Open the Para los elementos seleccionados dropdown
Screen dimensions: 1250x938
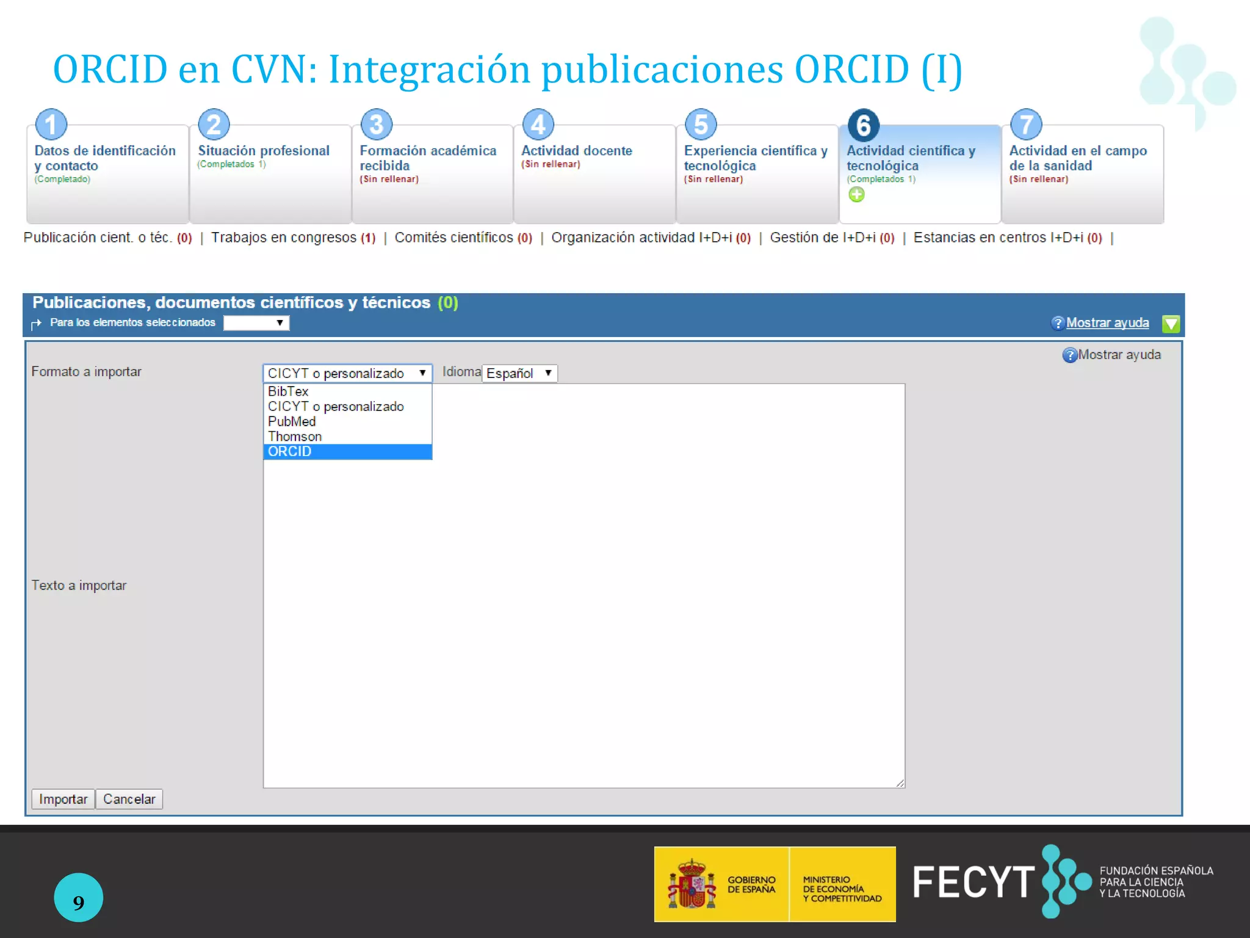point(256,322)
